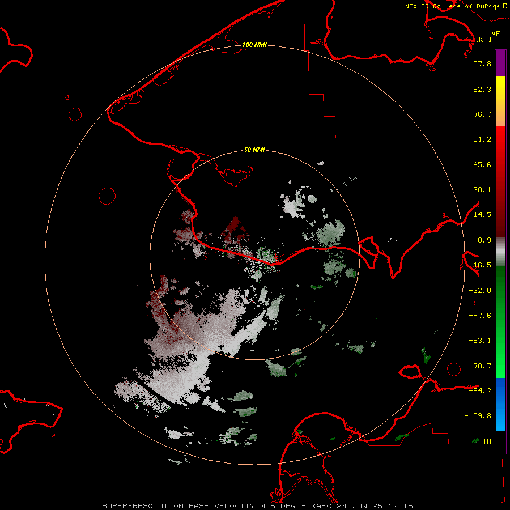Click the -94.2 velocity scale value
This screenshot has width=510, height=510.
(x=480, y=390)
